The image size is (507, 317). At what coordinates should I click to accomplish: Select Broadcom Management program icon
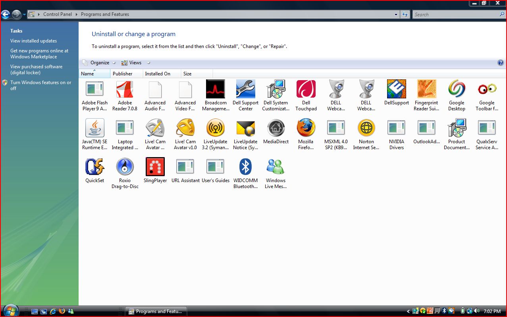coord(215,89)
